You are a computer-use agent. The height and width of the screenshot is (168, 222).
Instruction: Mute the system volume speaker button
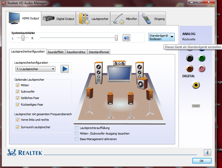tap(126, 38)
